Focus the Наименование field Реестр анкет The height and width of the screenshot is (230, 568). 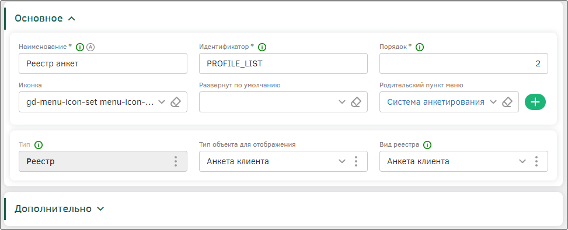coord(103,63)
